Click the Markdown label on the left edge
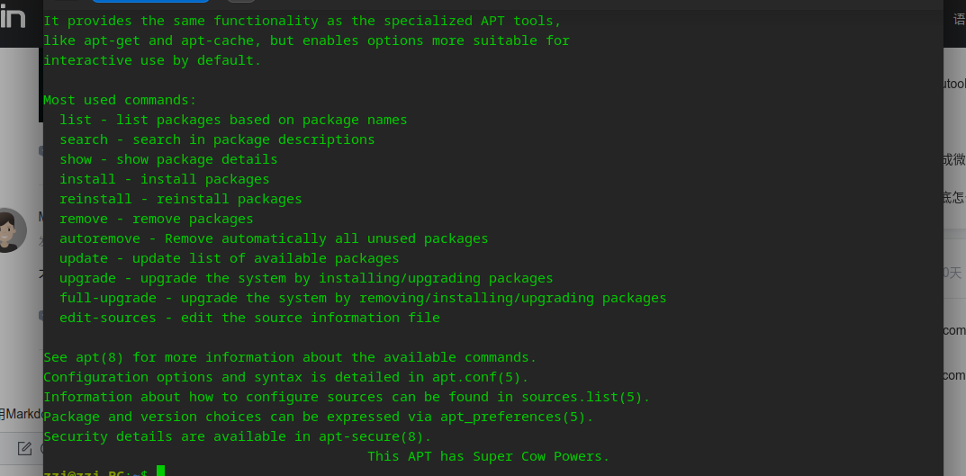966x476 pixels. [x=20, y=414]
